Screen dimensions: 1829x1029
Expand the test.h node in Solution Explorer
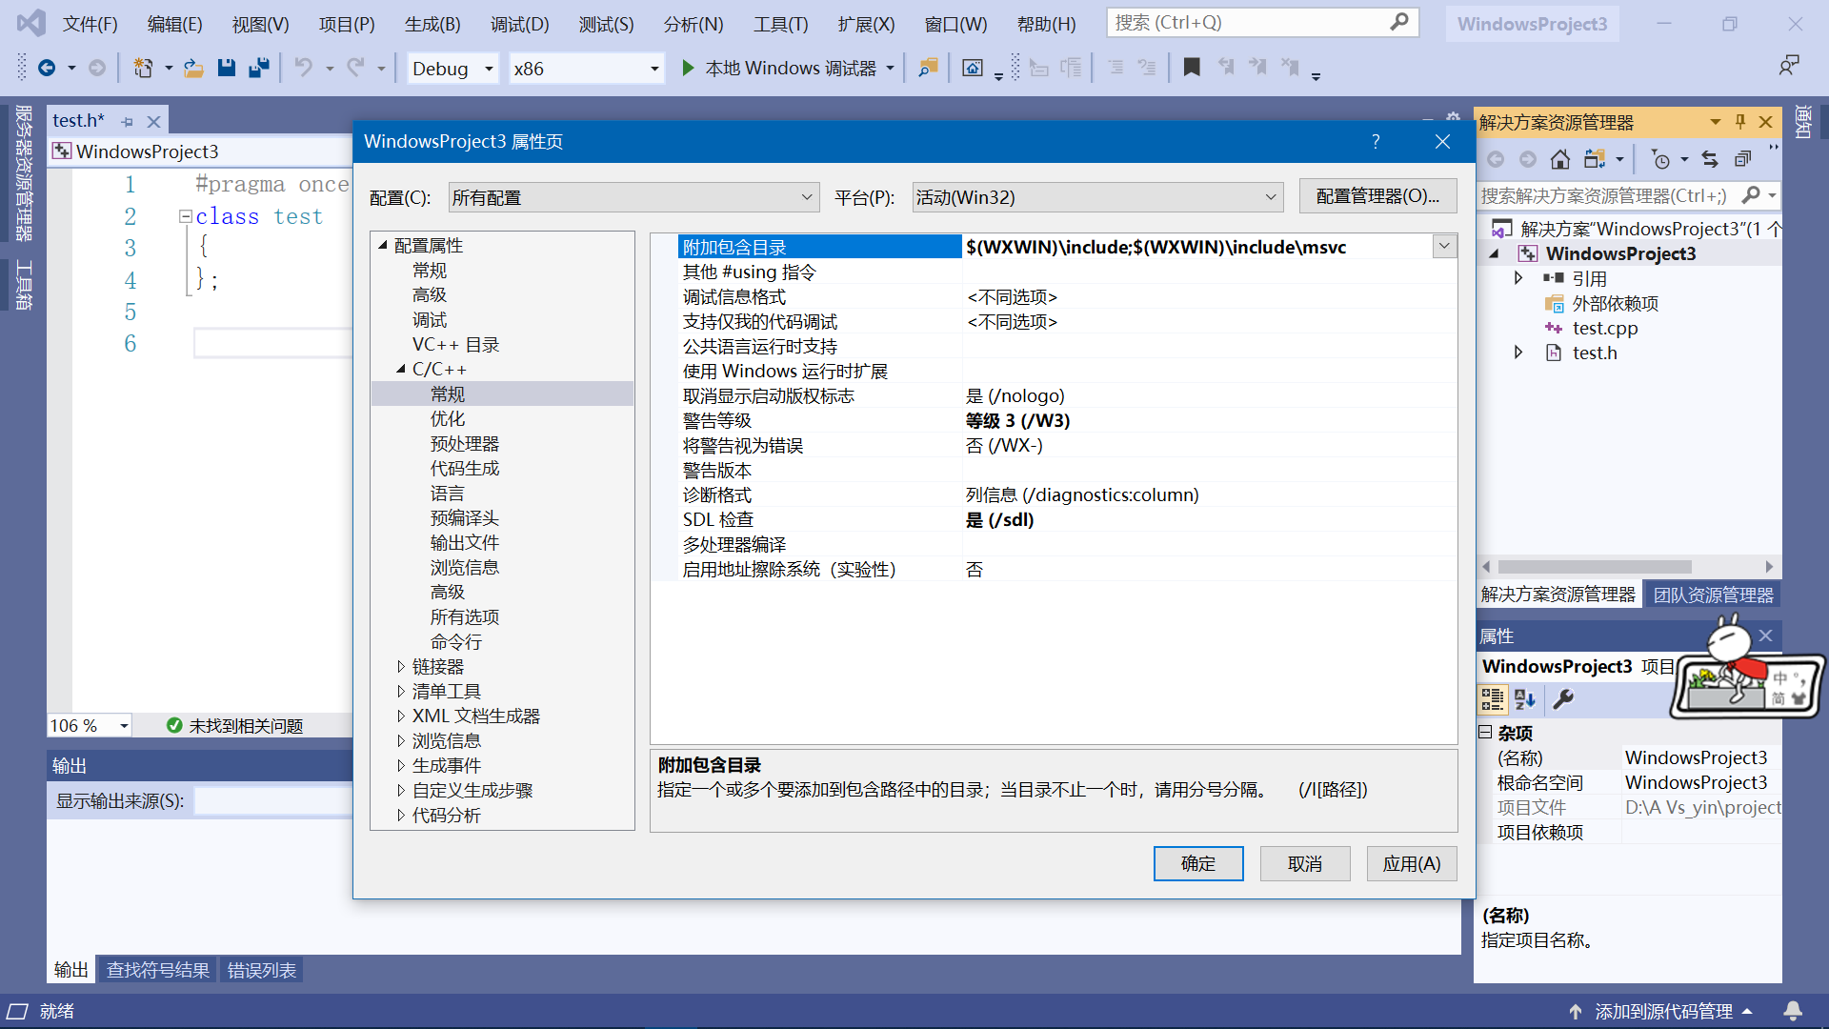coord(1518,353)
